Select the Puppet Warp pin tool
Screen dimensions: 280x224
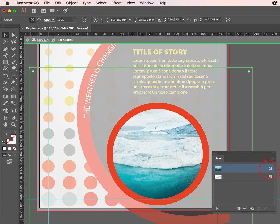click(14, 82)
